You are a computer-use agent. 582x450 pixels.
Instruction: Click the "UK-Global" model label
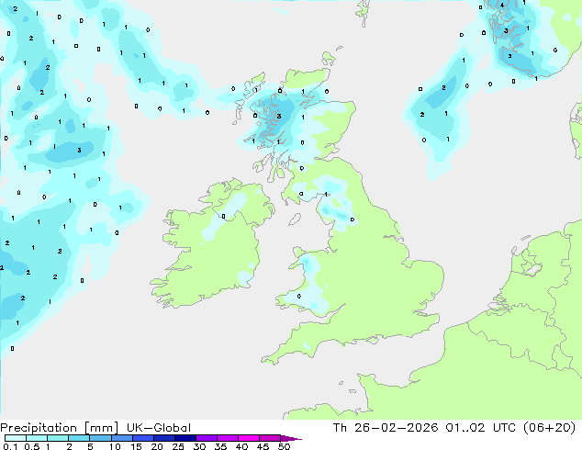click(x=159, y=428)
